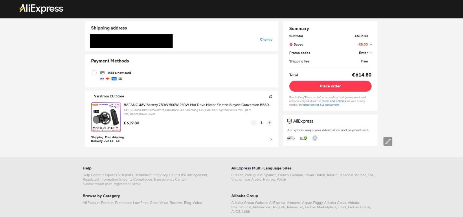Switch to the Russian language site
This screenshot has height=217, width=463.
point(237,175)
